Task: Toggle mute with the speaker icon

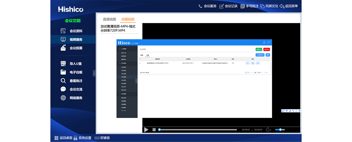Action: point(268,130)
